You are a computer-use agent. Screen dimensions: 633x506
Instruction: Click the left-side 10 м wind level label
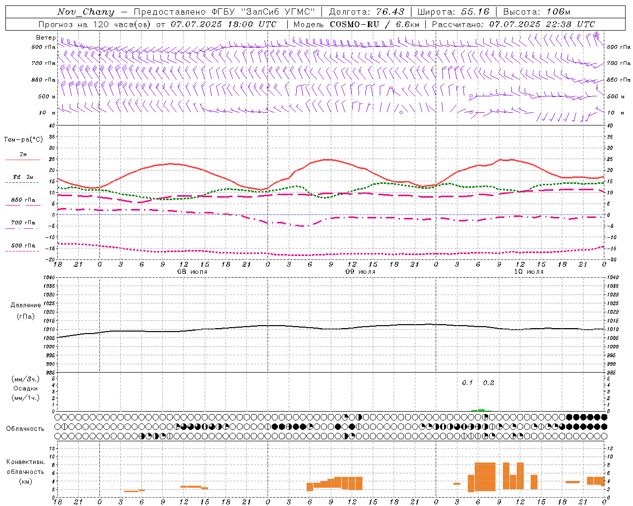[x=47, y=113]
